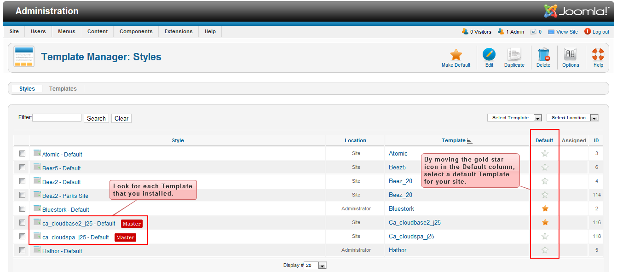Click the default star for Beez2 - Parks Site
This screenshot has height=272, width=617.
[x=545, y=195]
